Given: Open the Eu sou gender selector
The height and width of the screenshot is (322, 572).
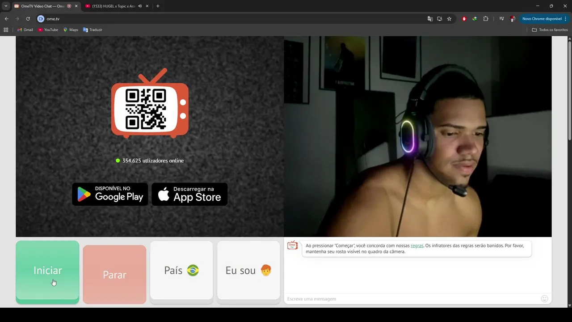Looking at the screenshot, I should 248,271.
